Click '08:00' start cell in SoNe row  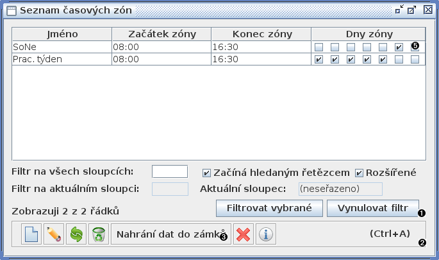[x=162, y=47]
